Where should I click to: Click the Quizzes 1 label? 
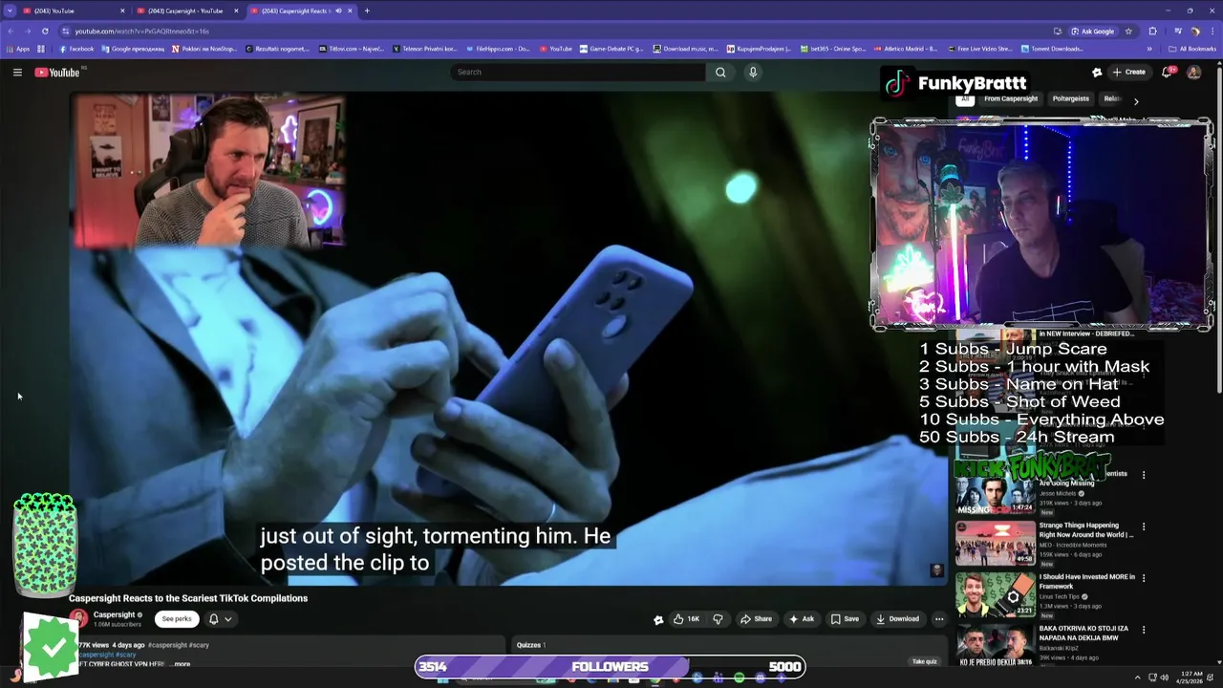[531, 645]
